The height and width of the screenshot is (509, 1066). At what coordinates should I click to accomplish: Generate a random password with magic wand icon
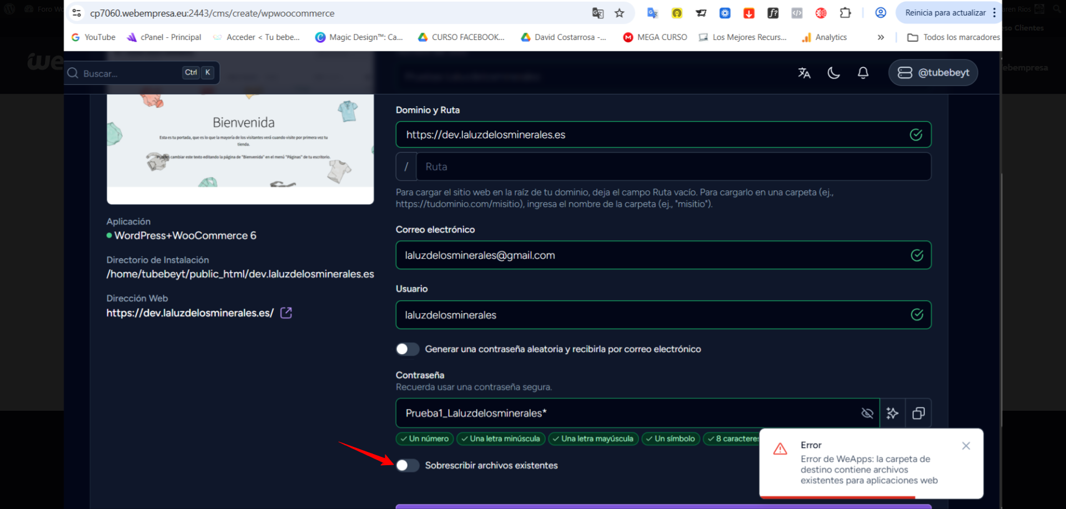tap(892, 413)
